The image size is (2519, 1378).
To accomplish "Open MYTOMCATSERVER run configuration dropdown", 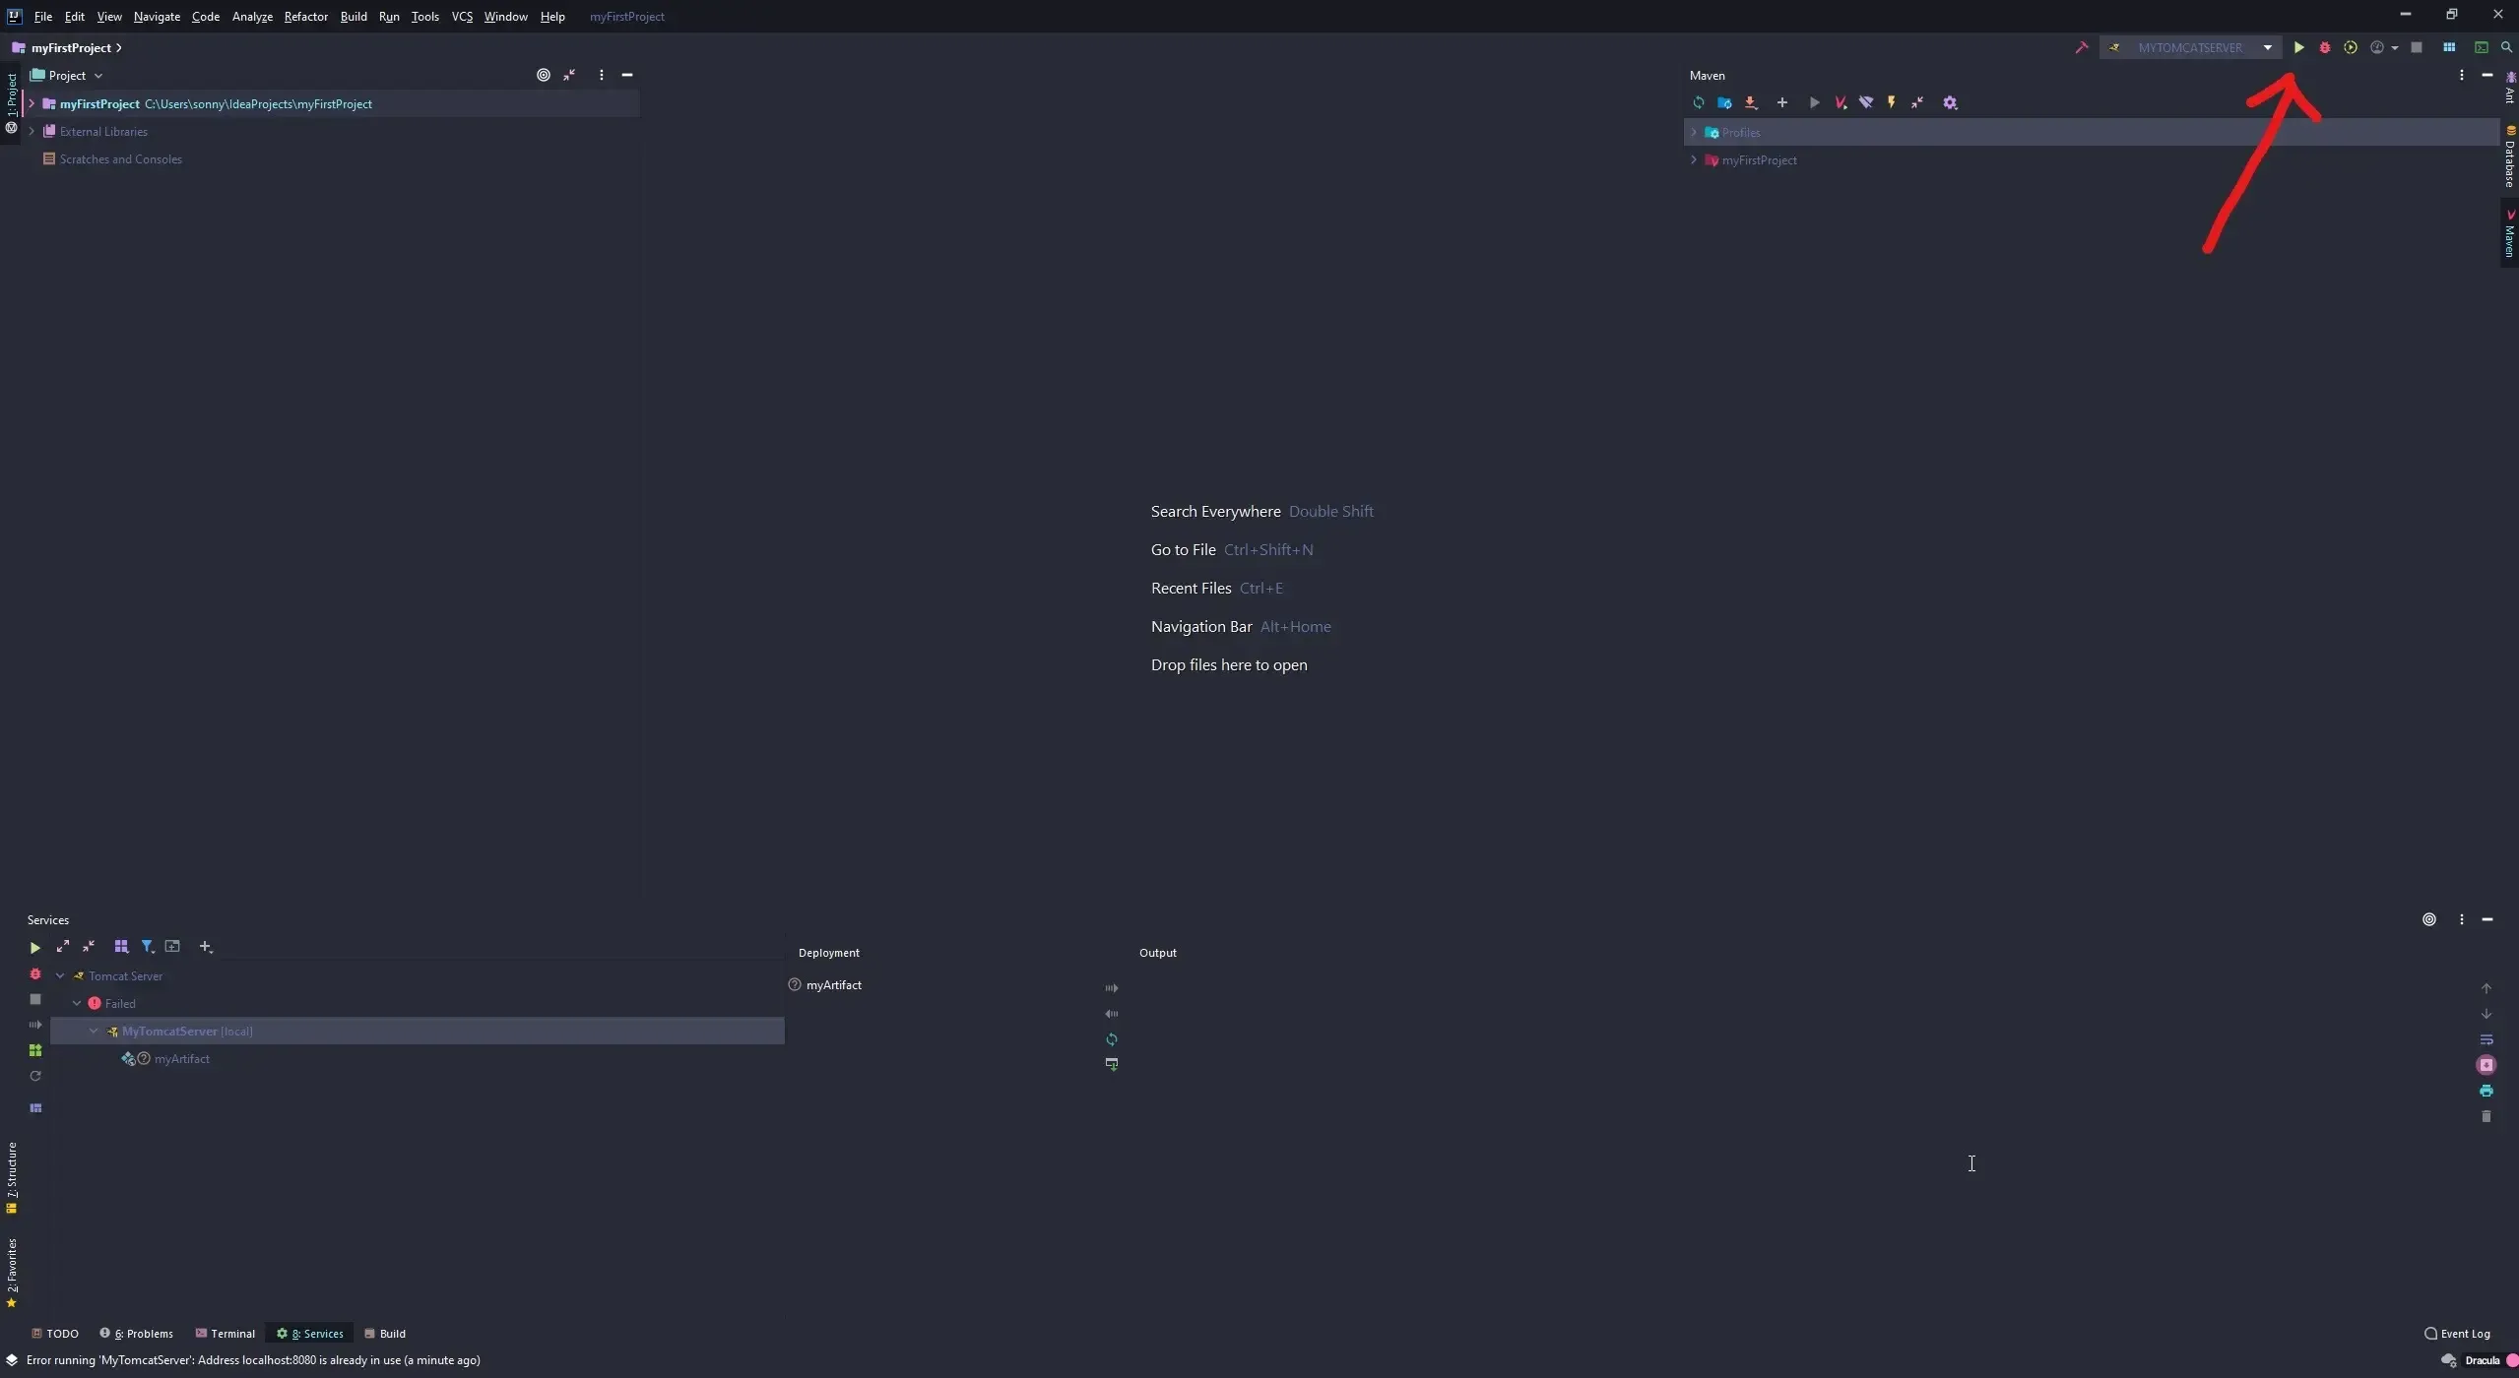I will 2267,47.
